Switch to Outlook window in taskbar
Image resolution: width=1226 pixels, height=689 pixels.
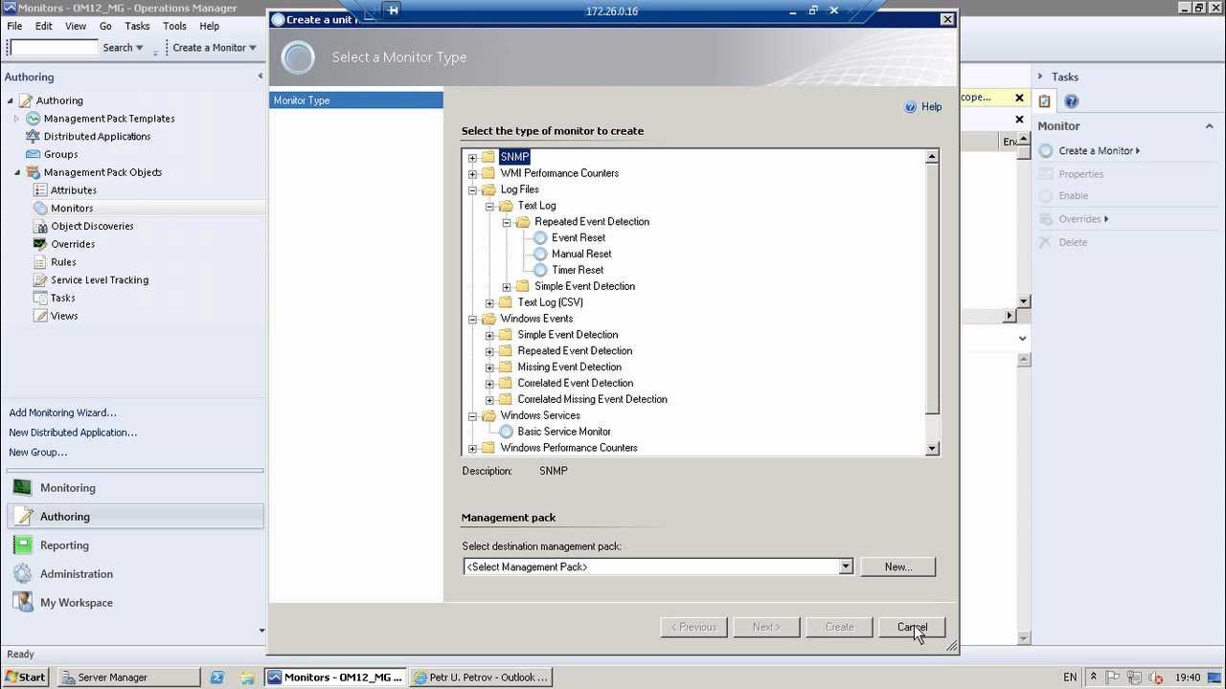point(480,678)
